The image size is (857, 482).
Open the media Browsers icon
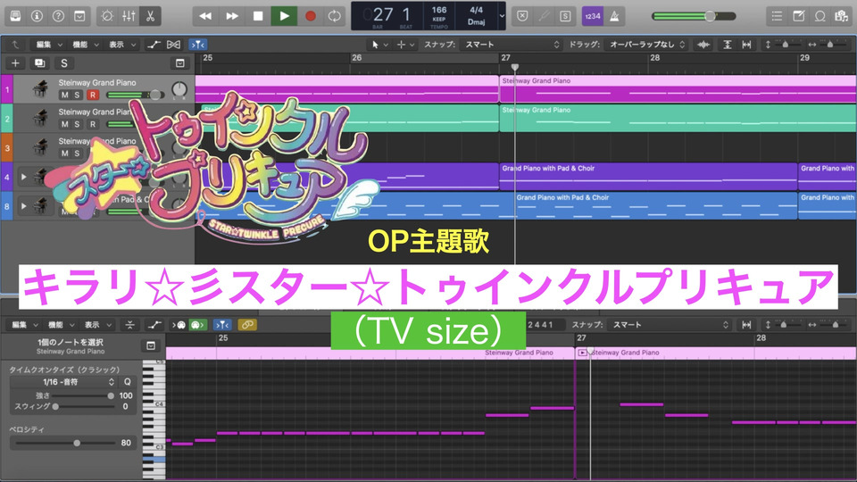click(x=841, y=16)
